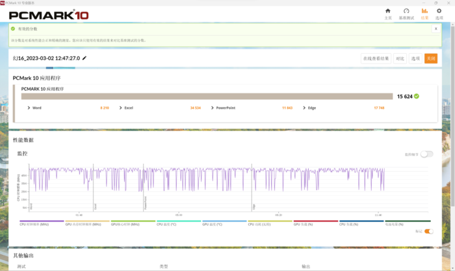Minimize the PCMark 10 window
Viewport: 455px width, 271px height.
click(x=423, y=3)
